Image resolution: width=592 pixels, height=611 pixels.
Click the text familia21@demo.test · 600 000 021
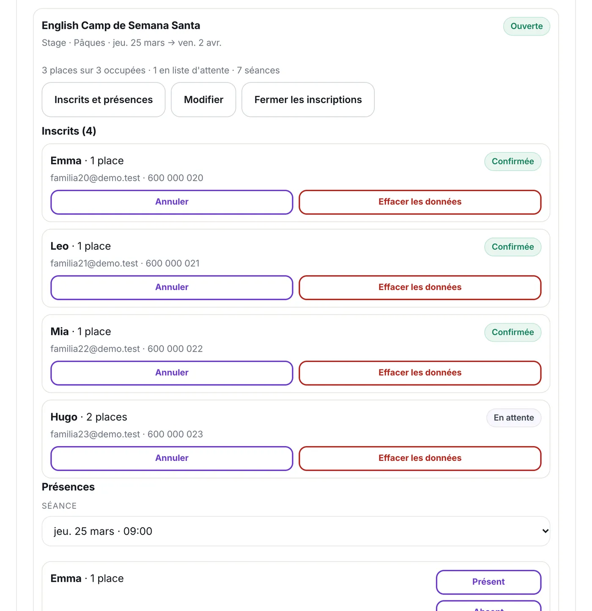(125, 263)
